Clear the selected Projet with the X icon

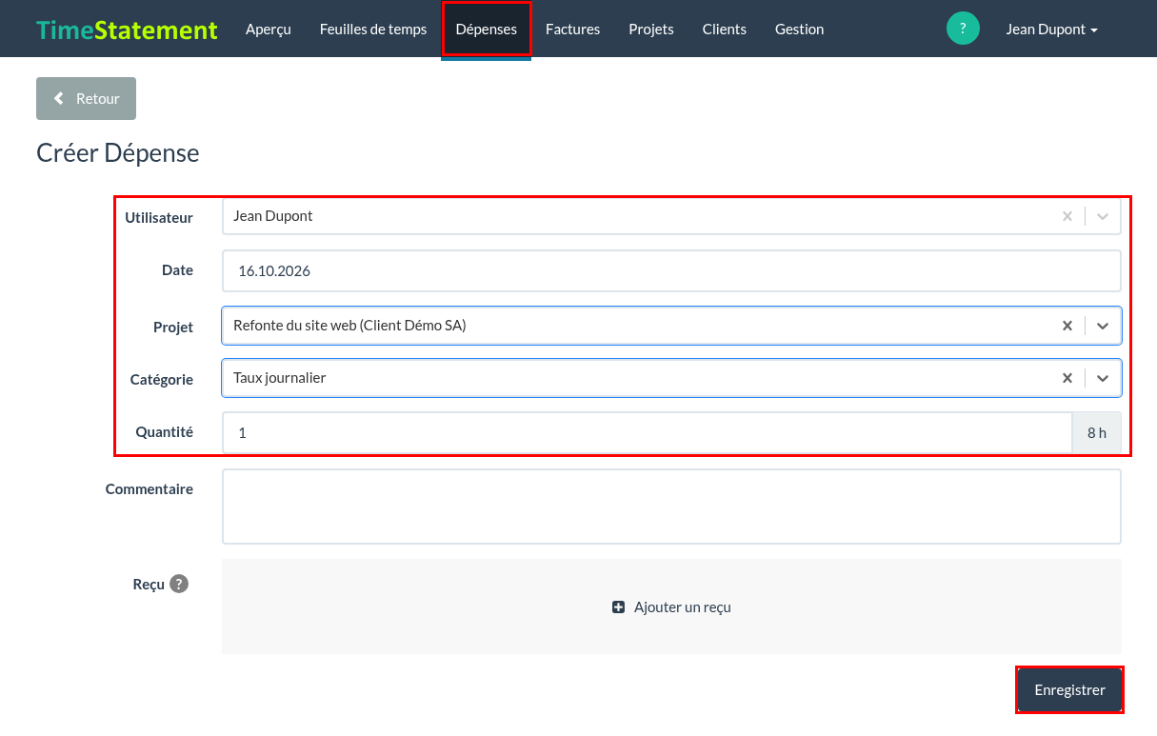tap(1067, 326)
